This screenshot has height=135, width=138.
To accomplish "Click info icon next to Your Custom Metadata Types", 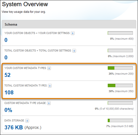I will pyautogui.click(x=49, y=68).
